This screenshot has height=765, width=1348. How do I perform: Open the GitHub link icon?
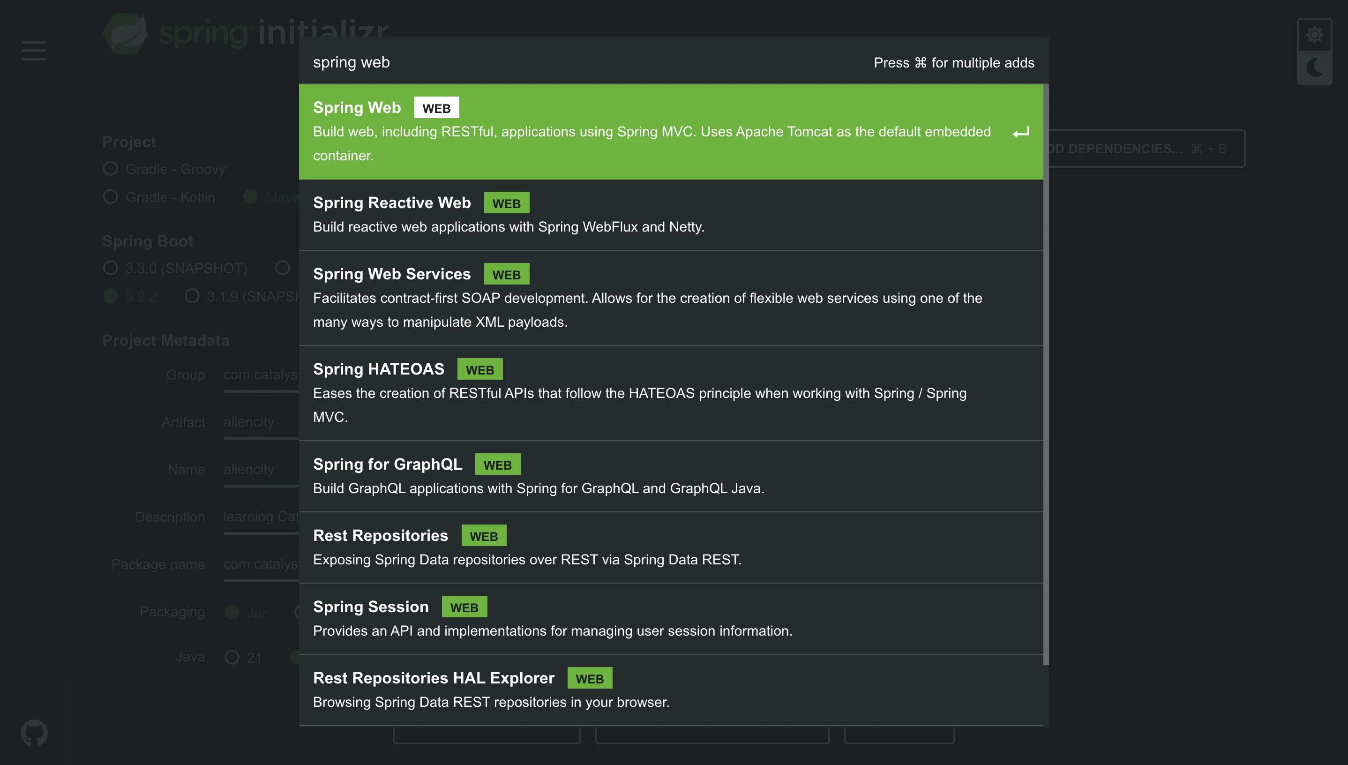tap(34, 733)
